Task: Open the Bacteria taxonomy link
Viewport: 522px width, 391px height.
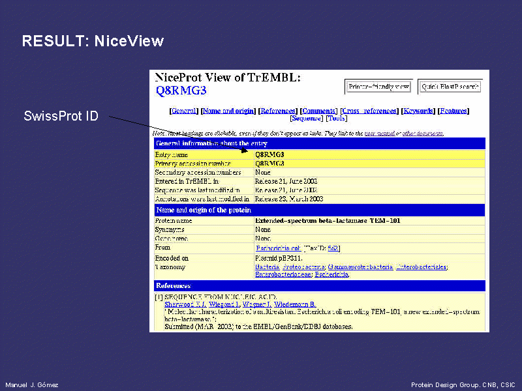Action: point(267,267)
